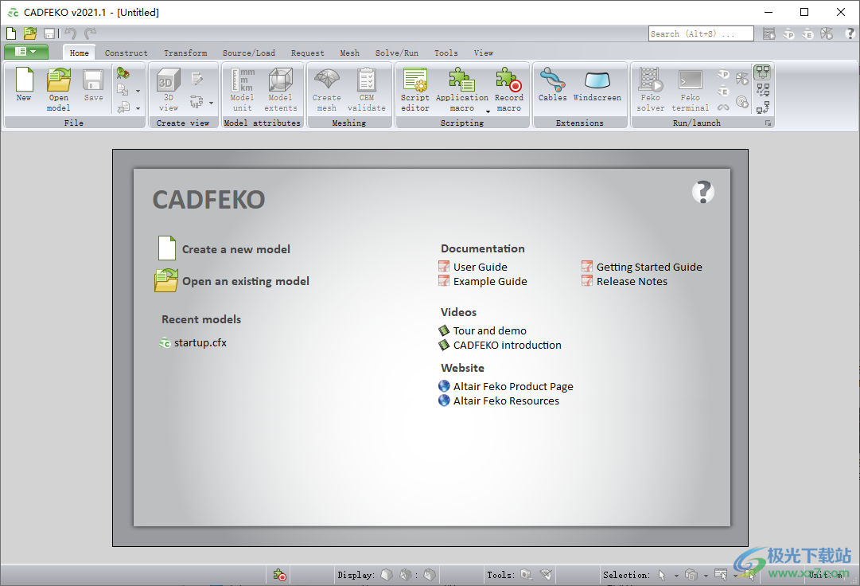The image size is (860, 586).
Task: Switch to the Mesh tab
Action: point(350,53)
